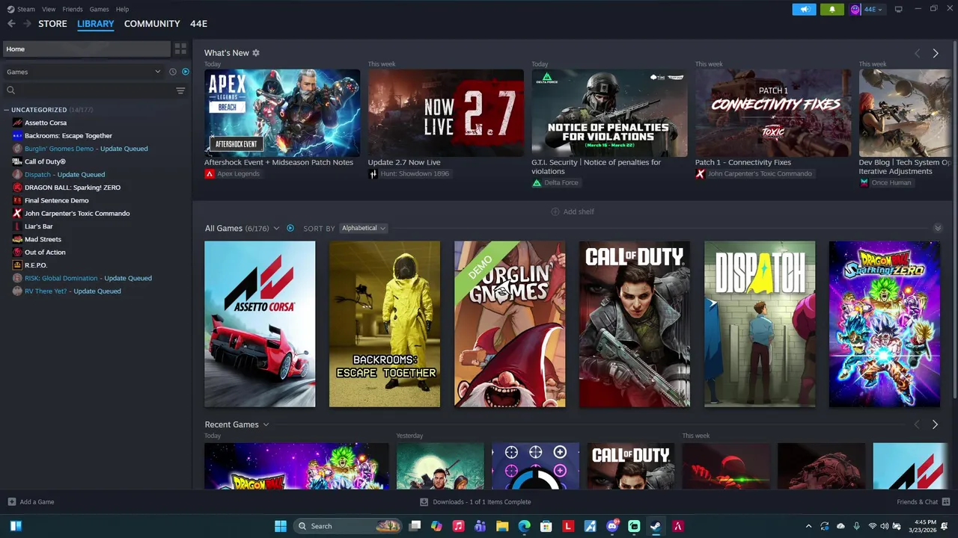
Task: Switch library to collections grid view icon
Action: (x=180, y=49)
